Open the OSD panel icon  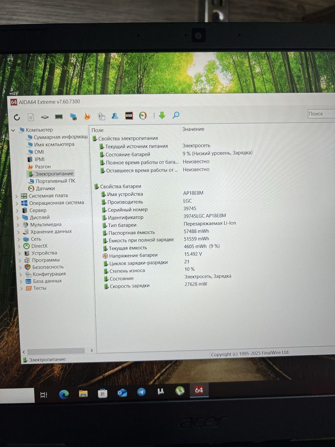(x=129, y=115)
